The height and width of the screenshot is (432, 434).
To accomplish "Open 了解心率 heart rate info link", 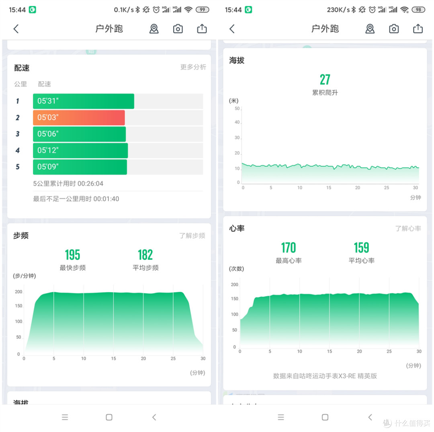I will tap(408, 228).
